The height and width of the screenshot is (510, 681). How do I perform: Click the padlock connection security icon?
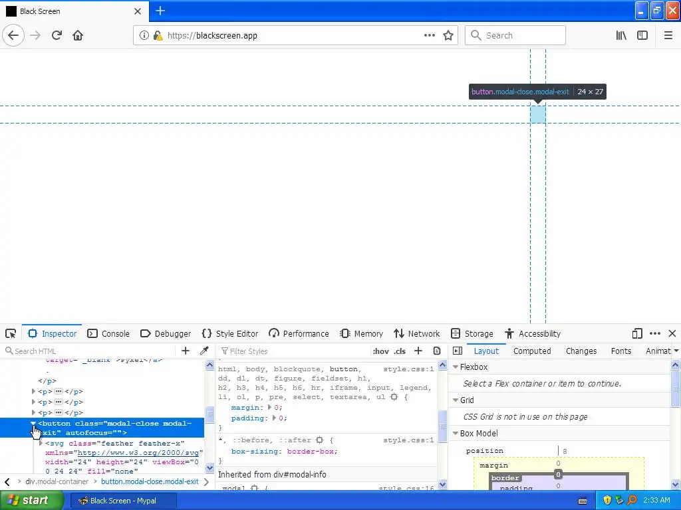click(158, 35)
